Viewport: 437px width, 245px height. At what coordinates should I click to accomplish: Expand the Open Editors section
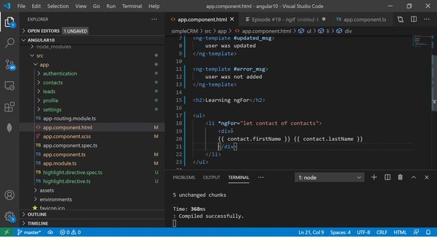coord(92,31)
